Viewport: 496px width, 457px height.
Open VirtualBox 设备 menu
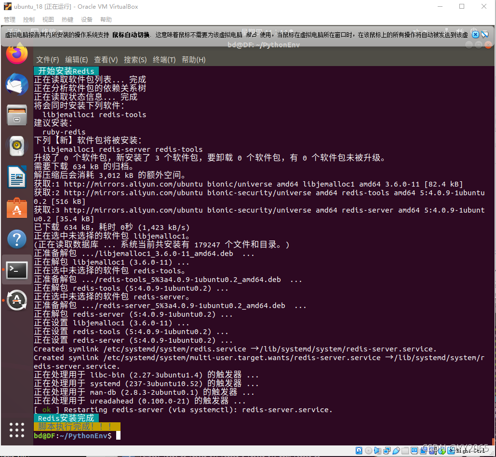coord(87,20)
